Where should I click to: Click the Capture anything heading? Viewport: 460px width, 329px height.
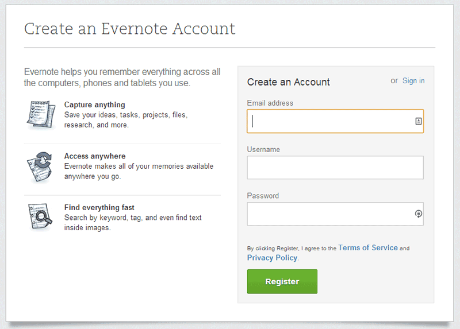coord(94,104)
